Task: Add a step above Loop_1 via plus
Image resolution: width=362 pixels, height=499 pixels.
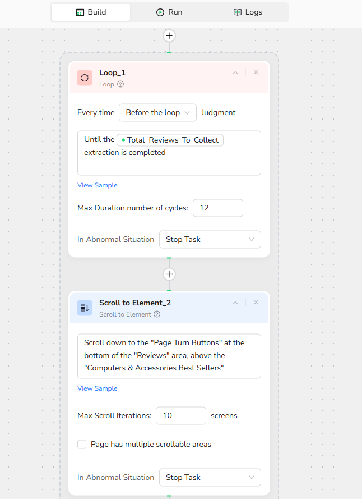Action: pos(169,36)
